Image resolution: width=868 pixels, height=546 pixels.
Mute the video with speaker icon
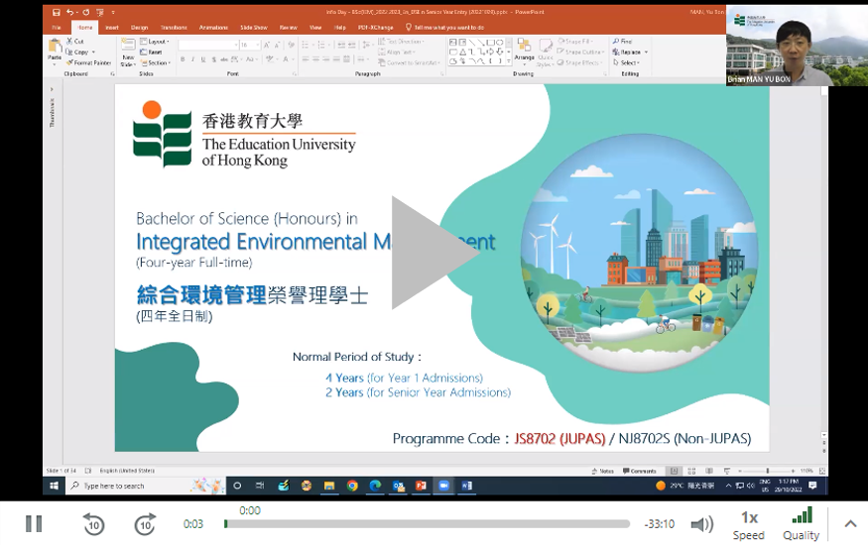(702, 524)
